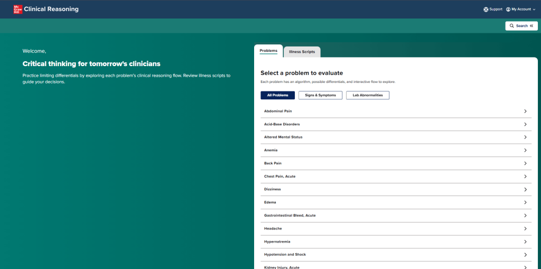Image resolution: width=541 pixels, height=269 pixels.
Task: Click the Support globe icon
Action: 486,9
